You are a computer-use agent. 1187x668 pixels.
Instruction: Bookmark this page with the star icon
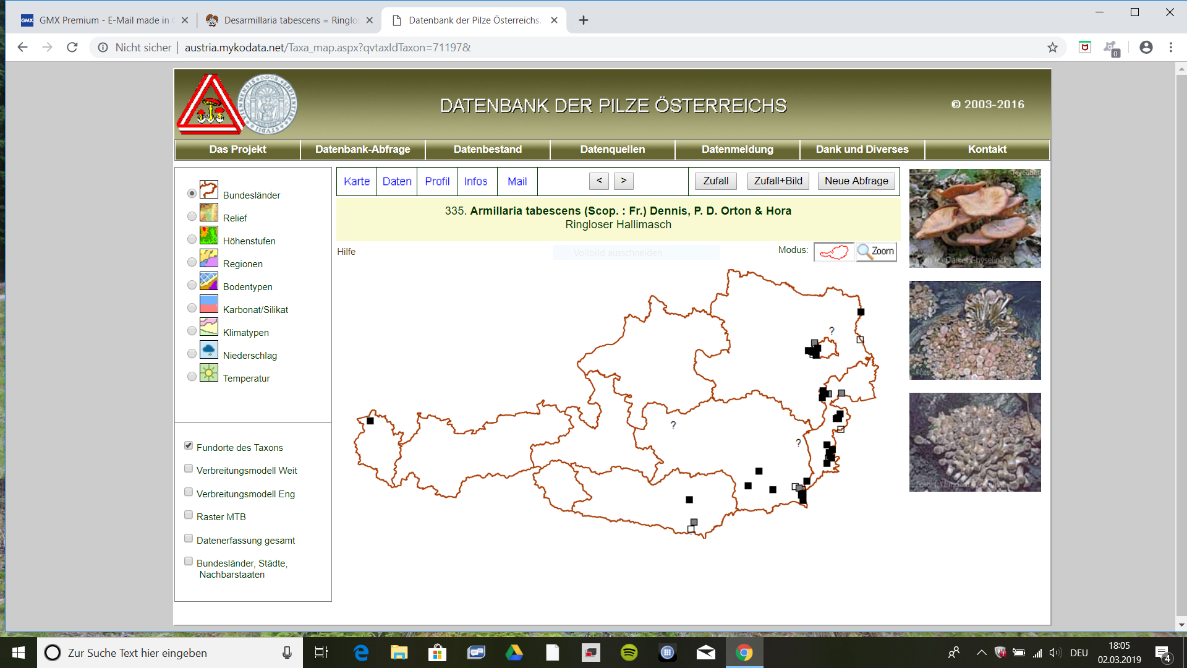point(1052,48)
